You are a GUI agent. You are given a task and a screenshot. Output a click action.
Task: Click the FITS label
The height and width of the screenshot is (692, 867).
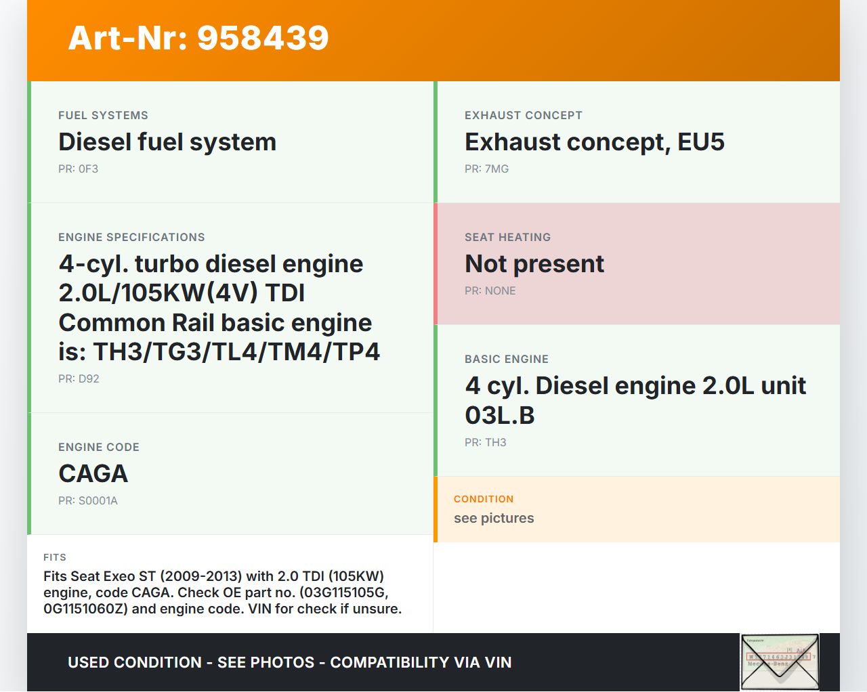click(55, 557)
